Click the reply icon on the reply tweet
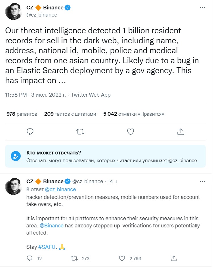218x267 pixels. [x=30, y=258]
